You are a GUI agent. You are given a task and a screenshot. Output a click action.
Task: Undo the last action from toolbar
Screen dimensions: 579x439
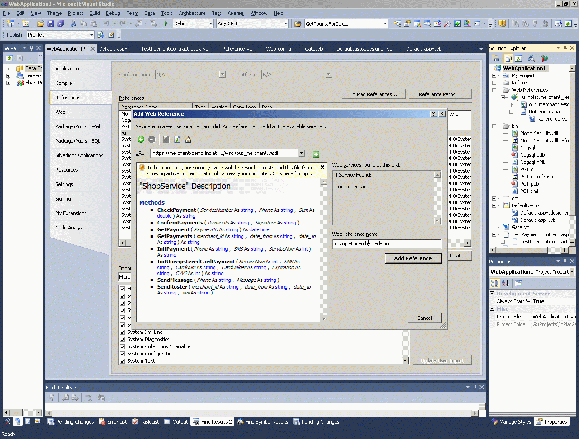[107, 23]
